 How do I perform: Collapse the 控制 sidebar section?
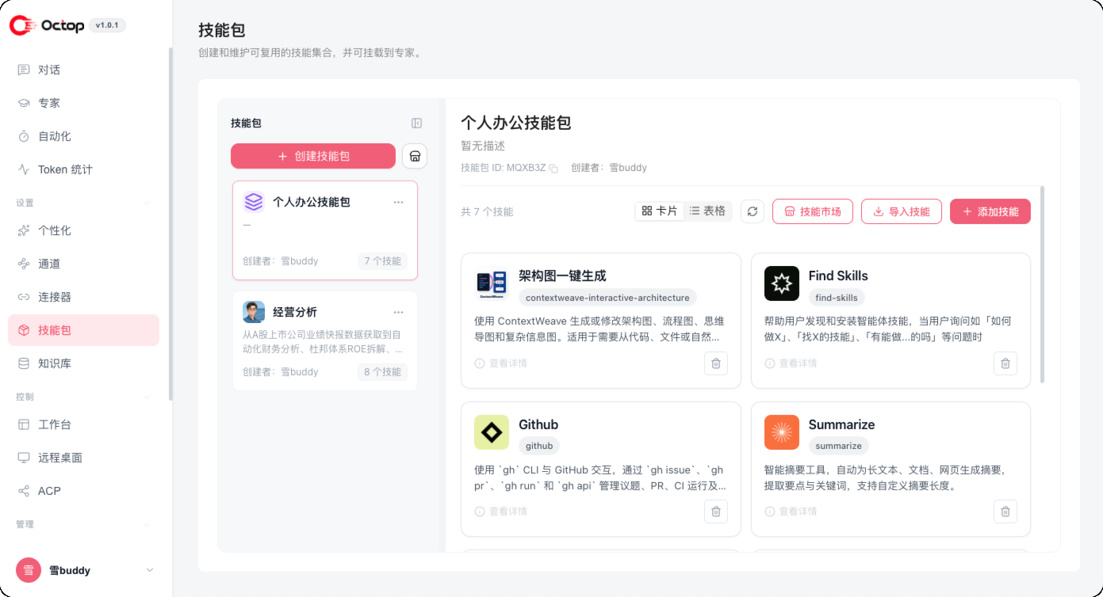pyautogui.click(x=147, y=397)
